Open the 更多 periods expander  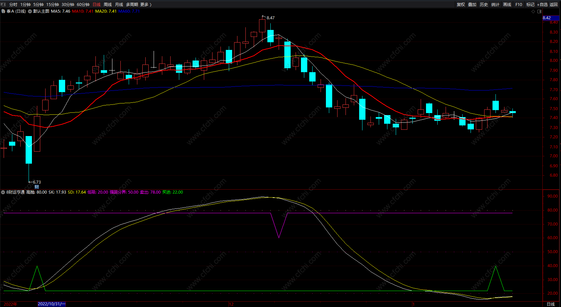point(146,5)
